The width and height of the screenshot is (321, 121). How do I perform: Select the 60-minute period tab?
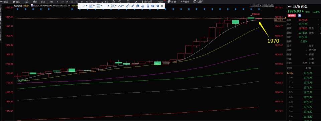pos(77,2)
